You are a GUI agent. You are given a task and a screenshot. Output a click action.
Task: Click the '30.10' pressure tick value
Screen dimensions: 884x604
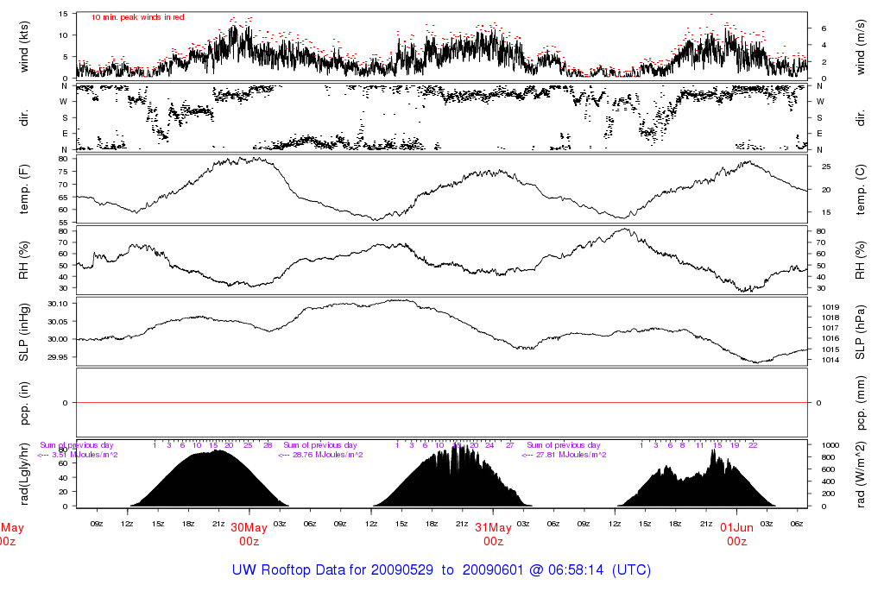pyautogui.click(x=58, y=304)
